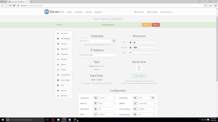Viewport: 218px width, 122px height.
Task: Click the 800 Credits link
Action: pyautogui.click(x=152, y=12)
